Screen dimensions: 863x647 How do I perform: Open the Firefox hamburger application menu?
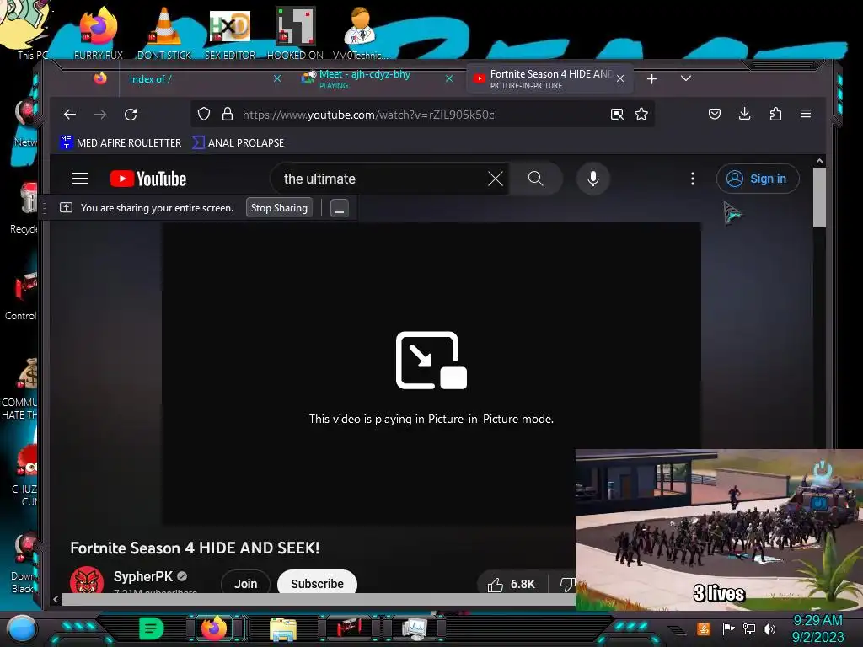click(x=806, y=114)
